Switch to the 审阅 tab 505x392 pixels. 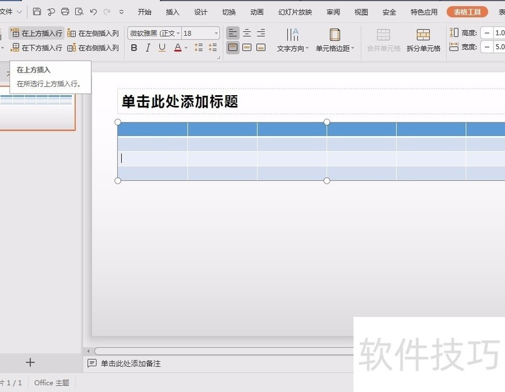333,12
